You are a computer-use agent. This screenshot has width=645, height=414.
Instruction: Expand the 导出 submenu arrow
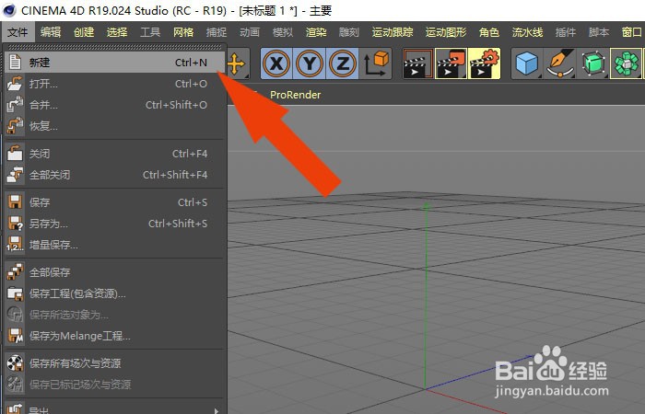[216, 410]
